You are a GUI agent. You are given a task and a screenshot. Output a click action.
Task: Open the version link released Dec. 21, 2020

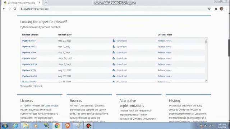click(x=29, y=40)
